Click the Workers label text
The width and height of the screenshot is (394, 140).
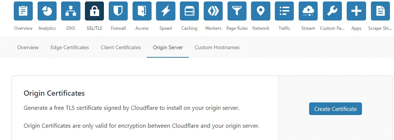[213, 28]
